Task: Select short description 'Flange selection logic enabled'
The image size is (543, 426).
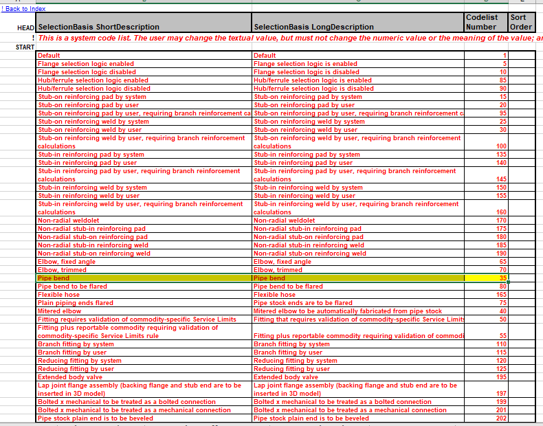Action: coord(144,64)
